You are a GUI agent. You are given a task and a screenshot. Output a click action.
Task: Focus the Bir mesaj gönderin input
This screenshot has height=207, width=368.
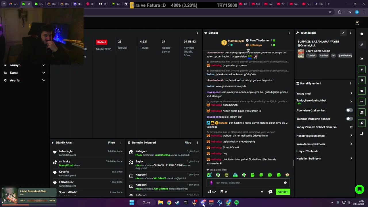click(248, 183)
